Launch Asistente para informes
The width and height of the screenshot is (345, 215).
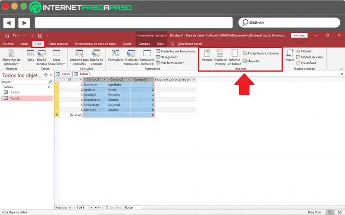(x=261, y=53)
